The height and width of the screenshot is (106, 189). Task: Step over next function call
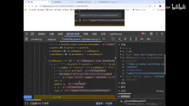coord(125,39)
